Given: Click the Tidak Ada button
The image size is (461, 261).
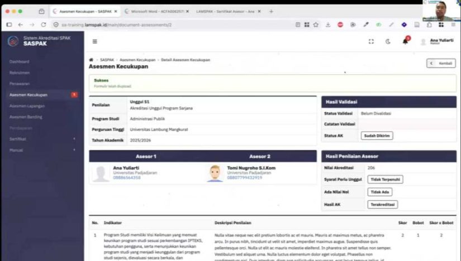Looking at the screenshot, I should 379,192.
